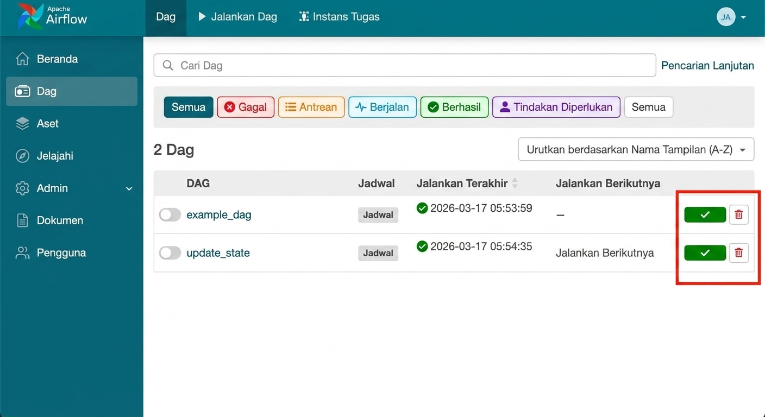This screenshot has width=765, height=417.
Task: Open Pencarian Lanjutan link
Action: (x=707, y=66)
